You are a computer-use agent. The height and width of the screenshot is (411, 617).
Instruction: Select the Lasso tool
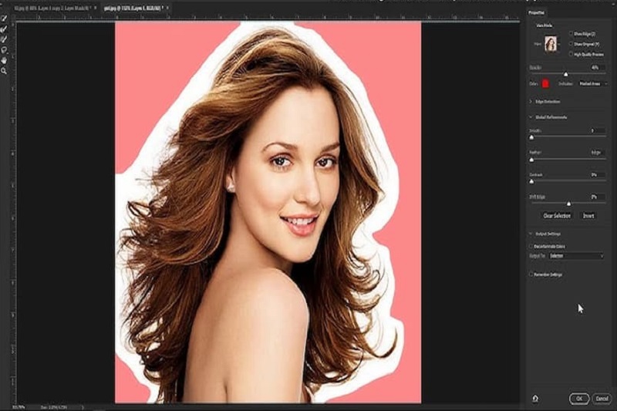pyautogui.click(x=4, y=50)
